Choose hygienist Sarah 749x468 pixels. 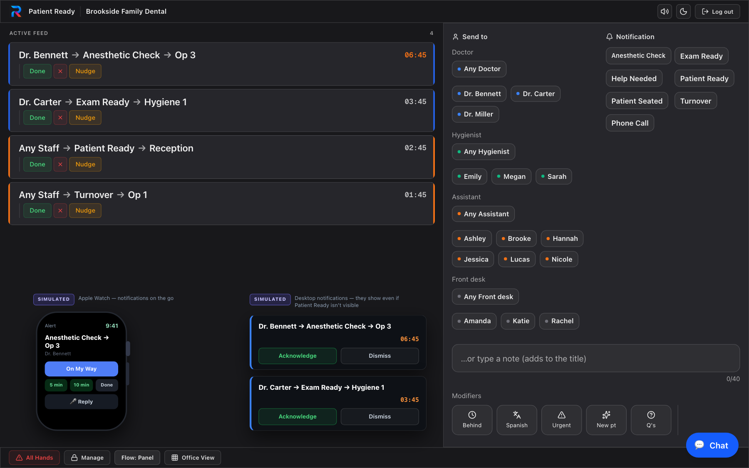point(553,176)
